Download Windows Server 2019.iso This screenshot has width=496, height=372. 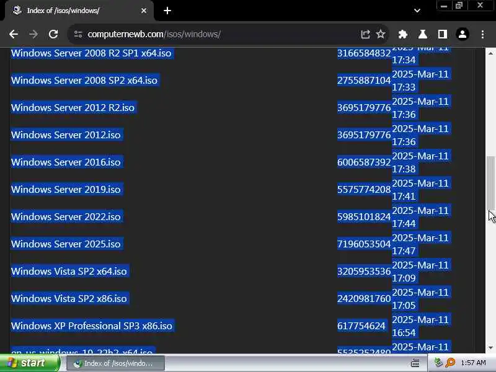[x=66, y=189]
